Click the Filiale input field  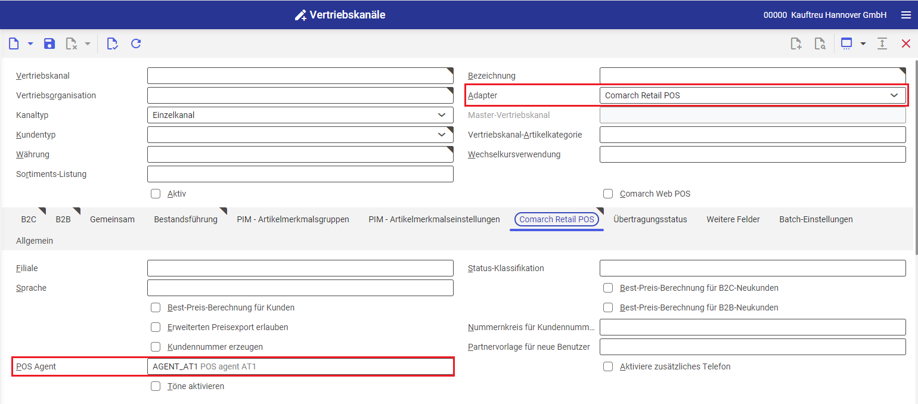click(x=300, y=268)
